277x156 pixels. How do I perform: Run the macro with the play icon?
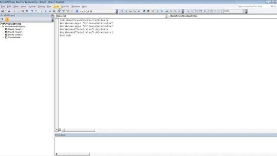click(41, 11)
